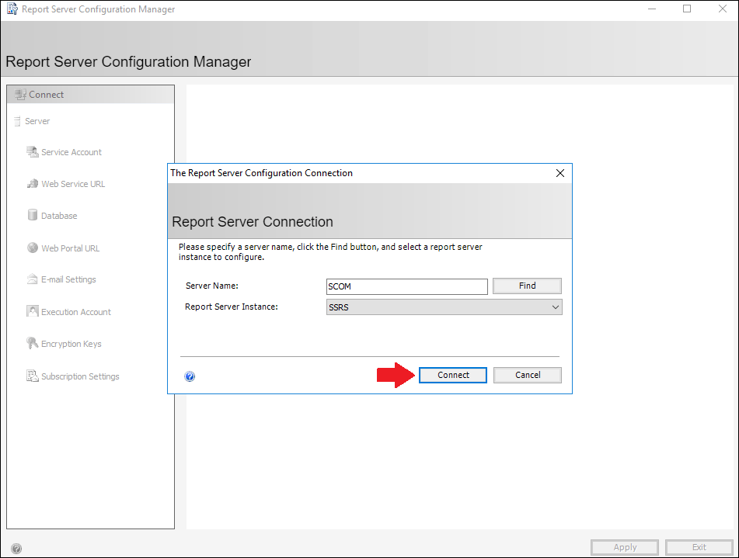Image resolution: width=739 pixels, height=558 pixels.
Task: Click the Exit button
Action: 699,547
